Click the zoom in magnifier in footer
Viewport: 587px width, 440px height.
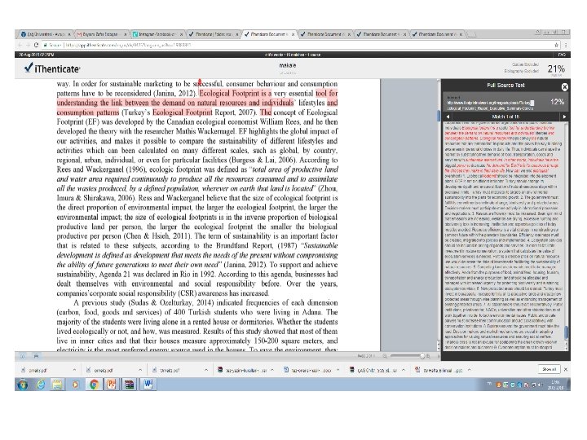point(428,356)
